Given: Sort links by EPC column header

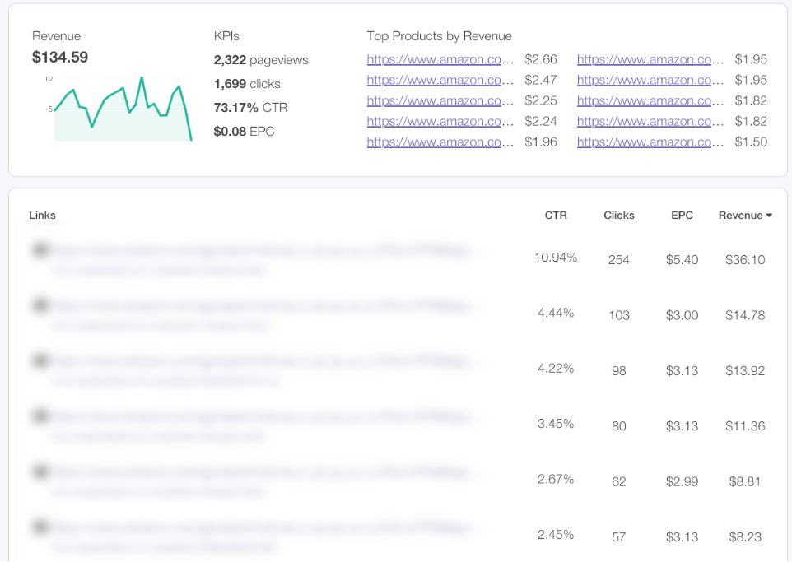Looking at the screenshot, I should tap(682, 216).
